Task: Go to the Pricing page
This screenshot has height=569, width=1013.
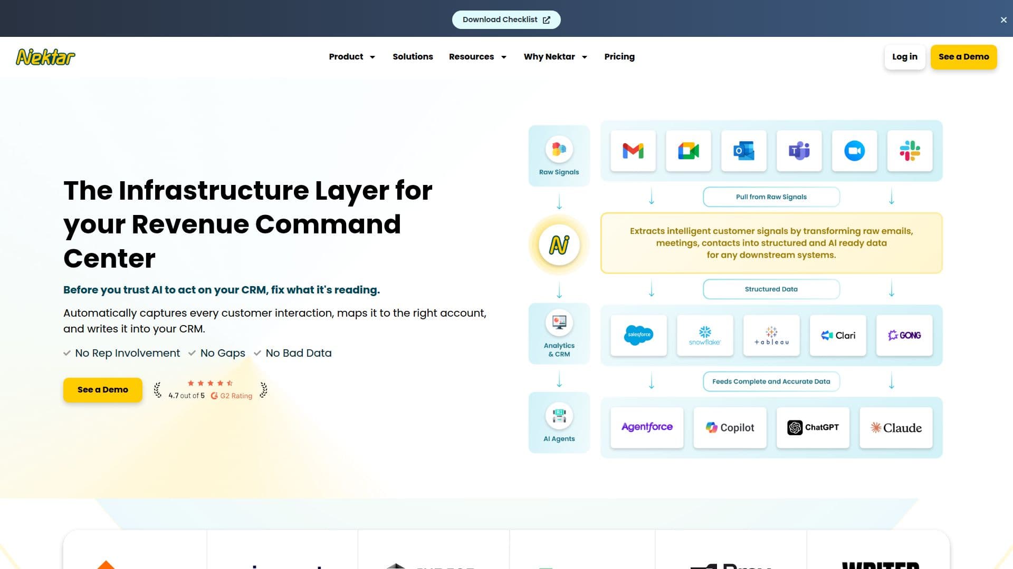Action: (619, 57)
